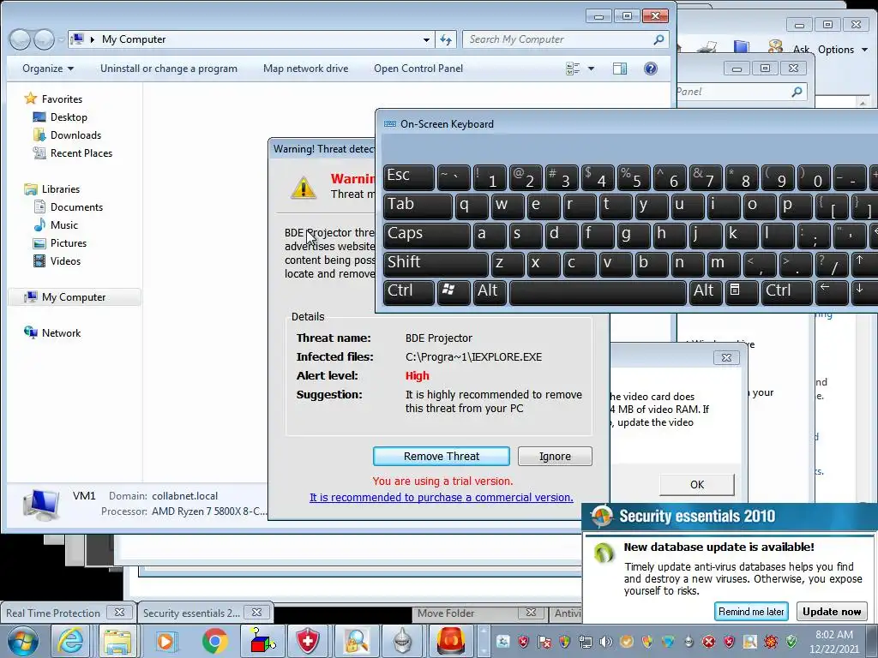Viewport: 878px width, 658px height.
Task: Click the magnifier in Search My Computer box
Action: [658, 39]
